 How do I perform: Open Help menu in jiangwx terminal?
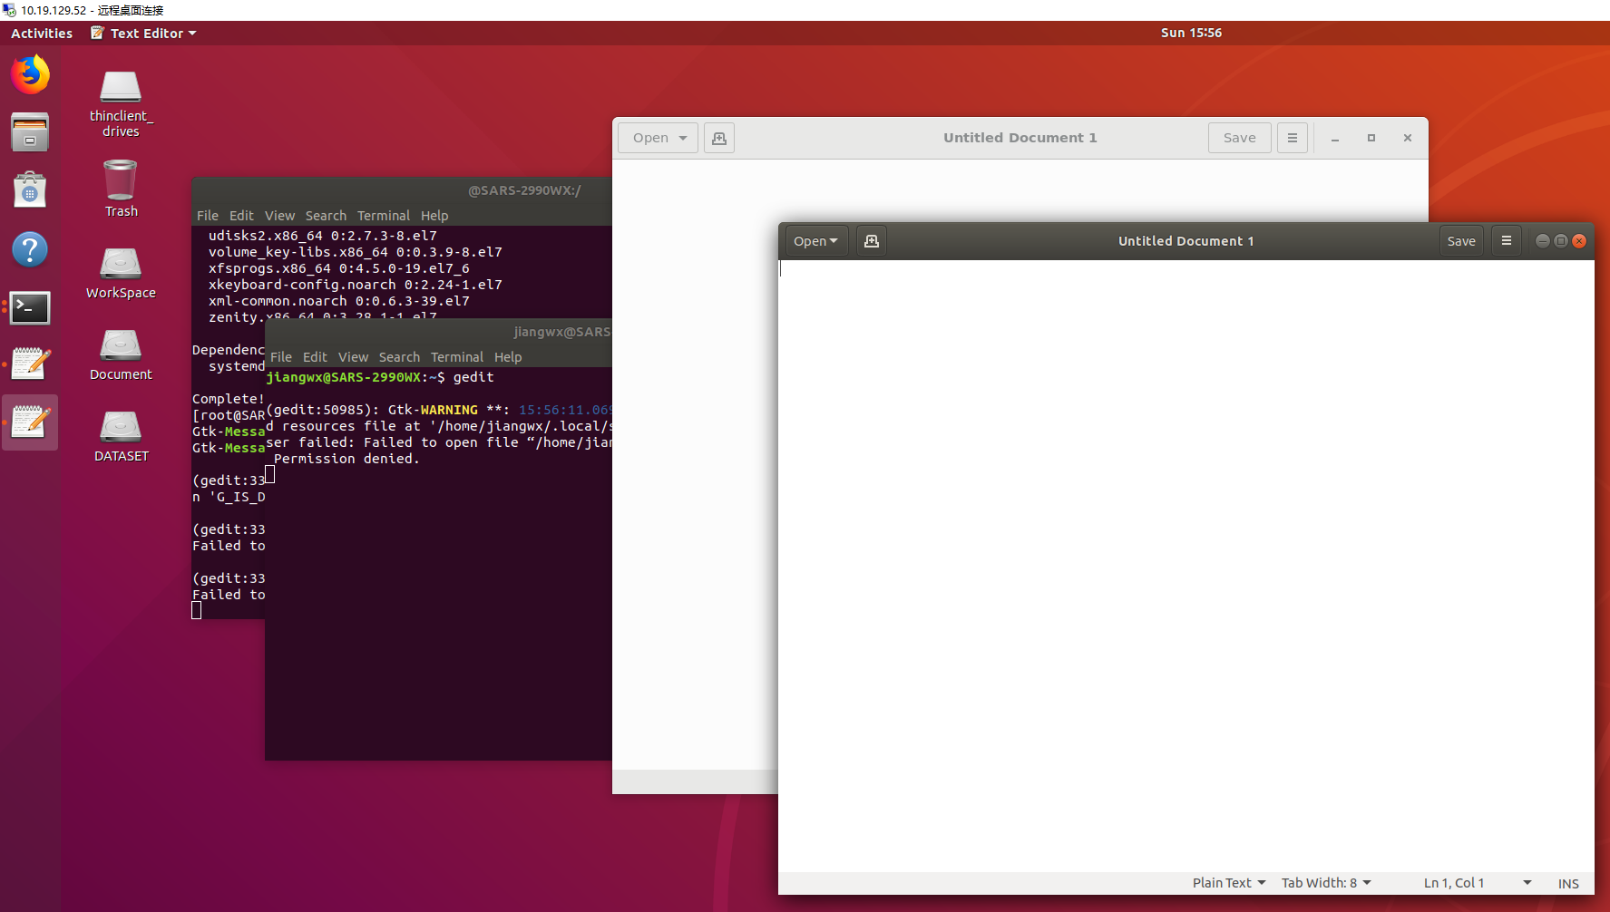pos(508,357)
